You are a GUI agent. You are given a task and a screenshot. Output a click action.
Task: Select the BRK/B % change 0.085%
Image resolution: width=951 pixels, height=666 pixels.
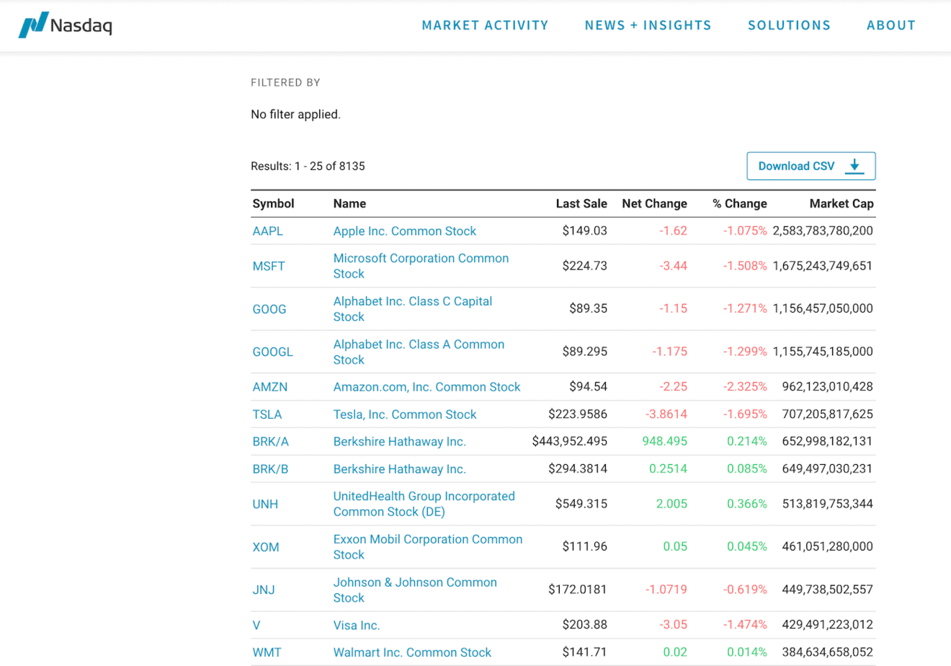pos(747,469)
